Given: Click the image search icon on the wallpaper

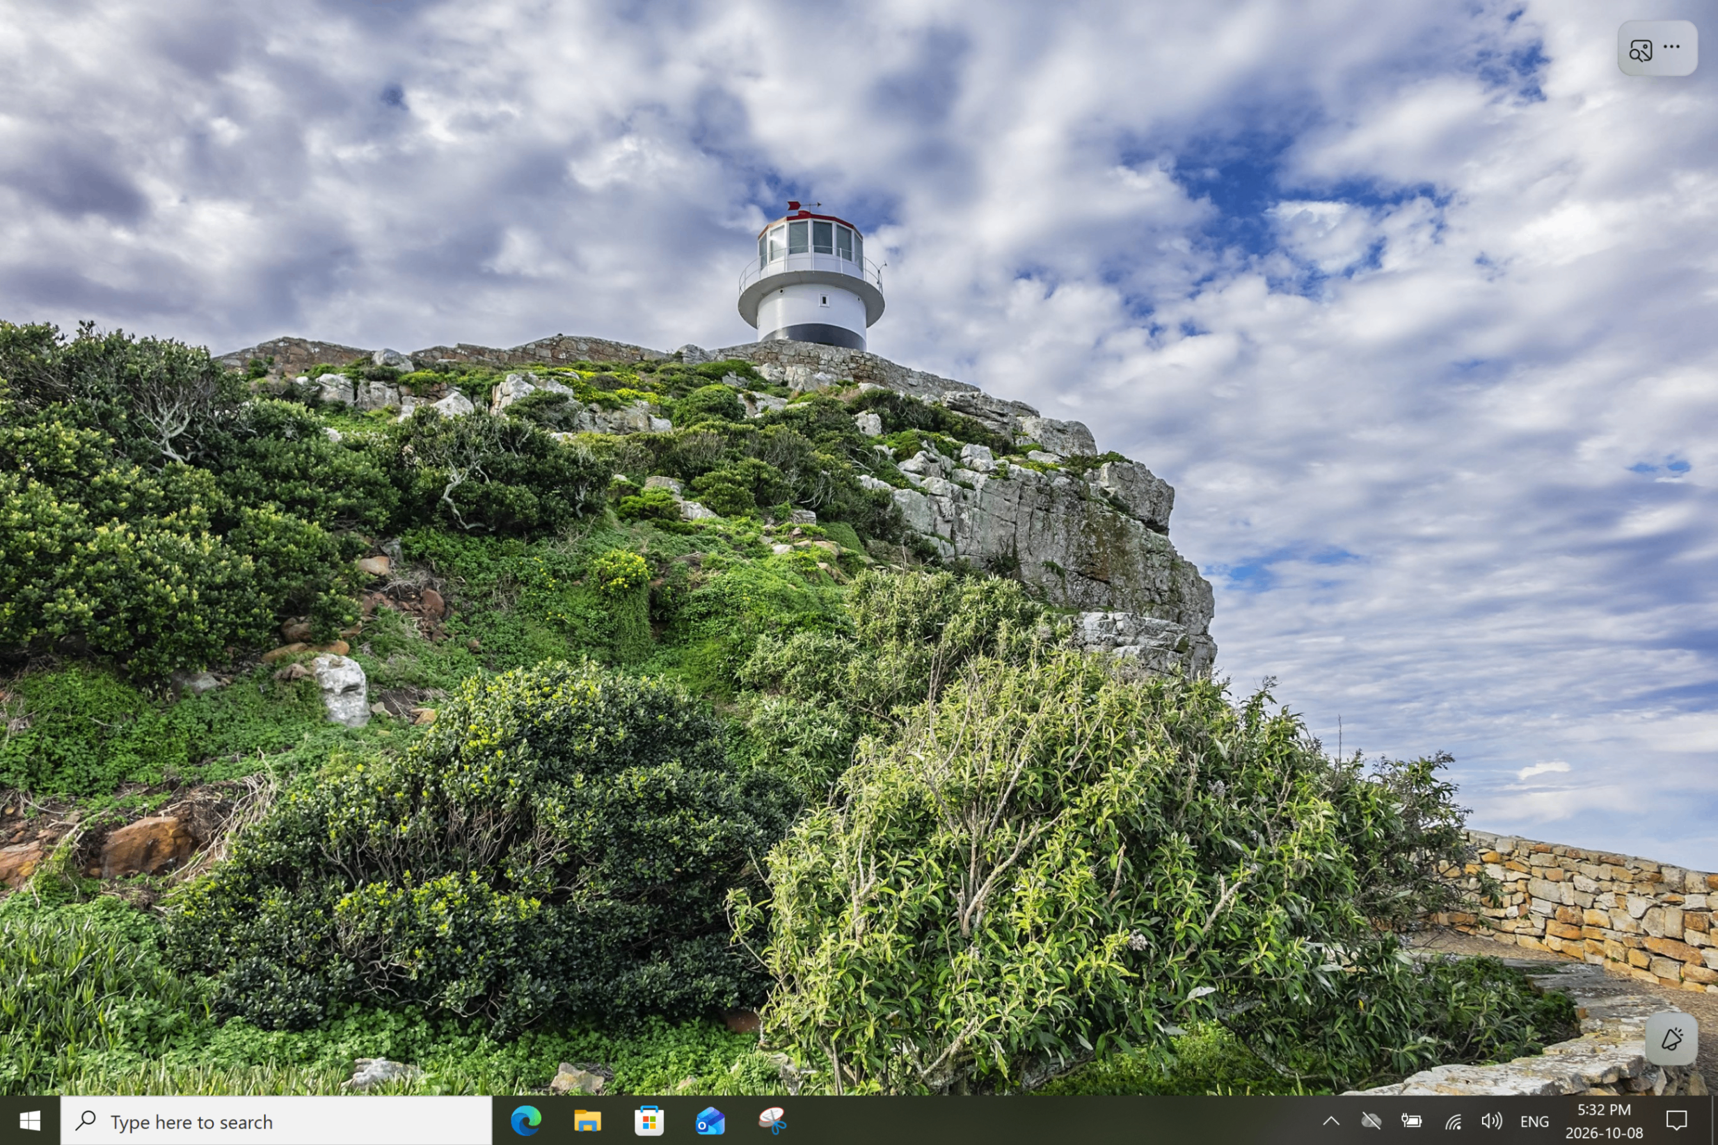Looking at the screenshot, I should click(1641, 49).
